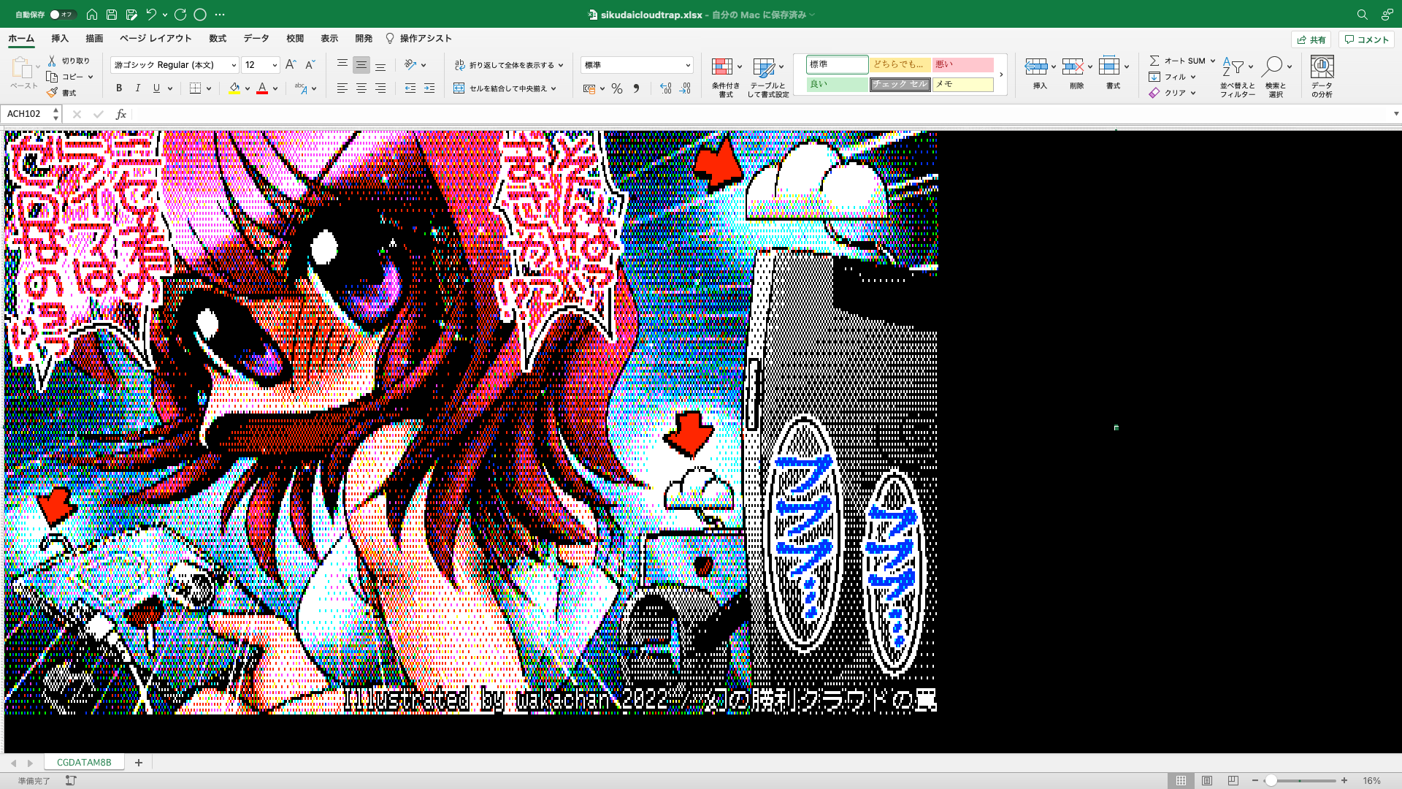Screen dimensions: 1402x789
Task: Click the fill color bucket swatch
Action: (x=234, y=88)
